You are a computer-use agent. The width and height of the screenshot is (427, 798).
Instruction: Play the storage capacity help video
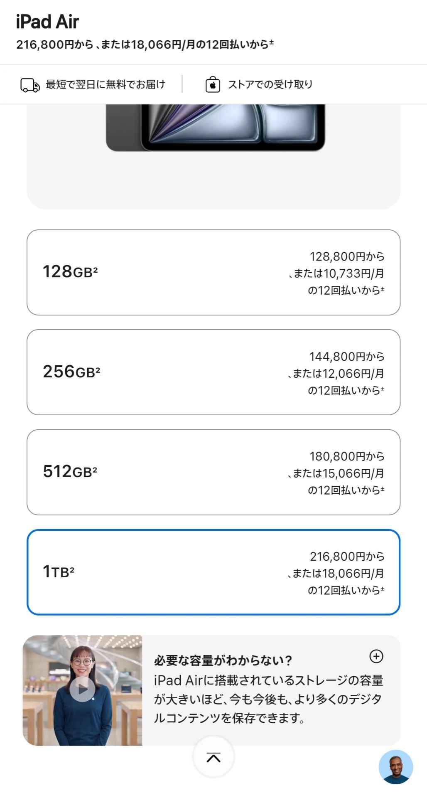pos(82,690)
